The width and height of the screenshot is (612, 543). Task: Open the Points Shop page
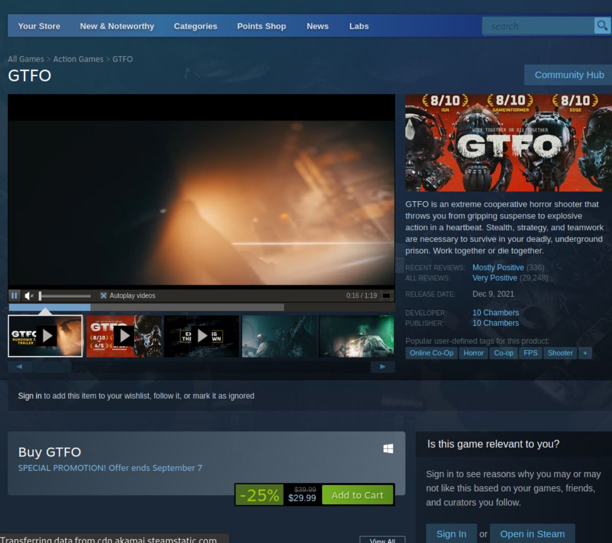pyautogui.click(x=261, y=26)
